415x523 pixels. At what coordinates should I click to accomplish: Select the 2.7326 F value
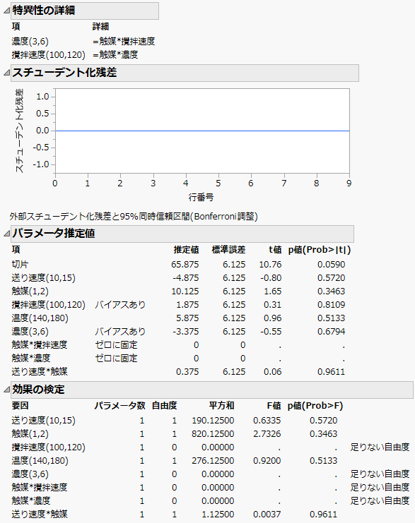(x=267, y=434)
